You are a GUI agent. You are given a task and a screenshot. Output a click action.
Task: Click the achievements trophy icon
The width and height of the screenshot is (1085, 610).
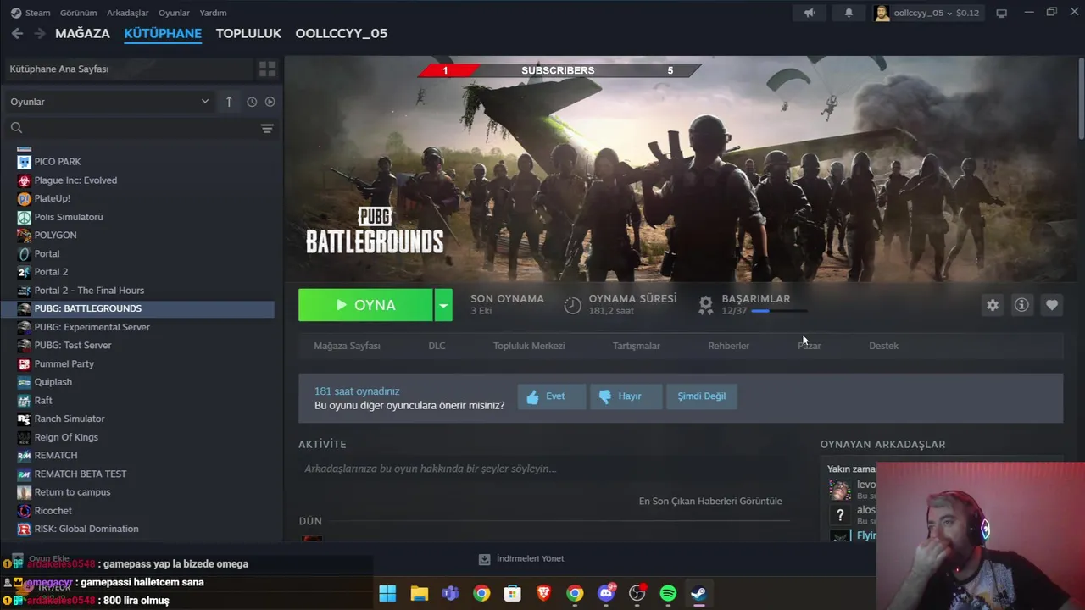pyautogui.click(x=705, y=305)
